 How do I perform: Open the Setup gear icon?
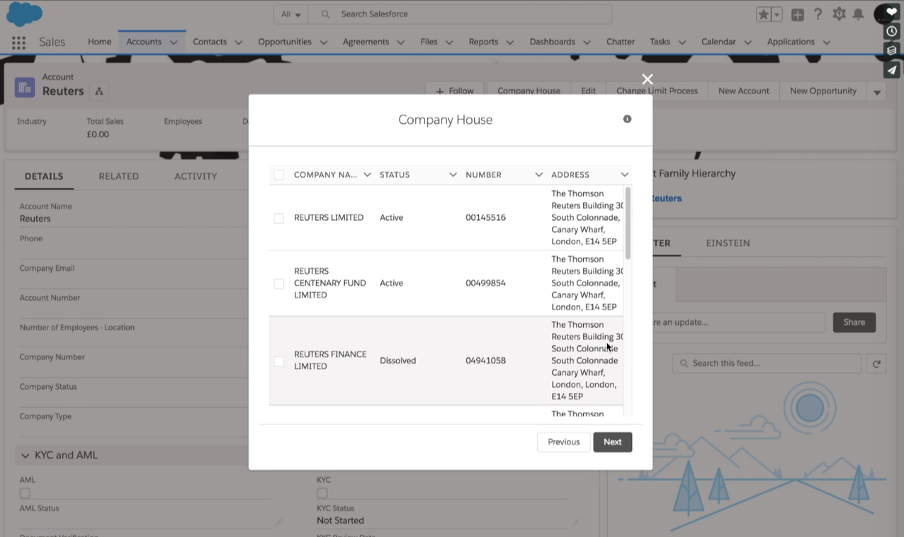tap(839, 14)
